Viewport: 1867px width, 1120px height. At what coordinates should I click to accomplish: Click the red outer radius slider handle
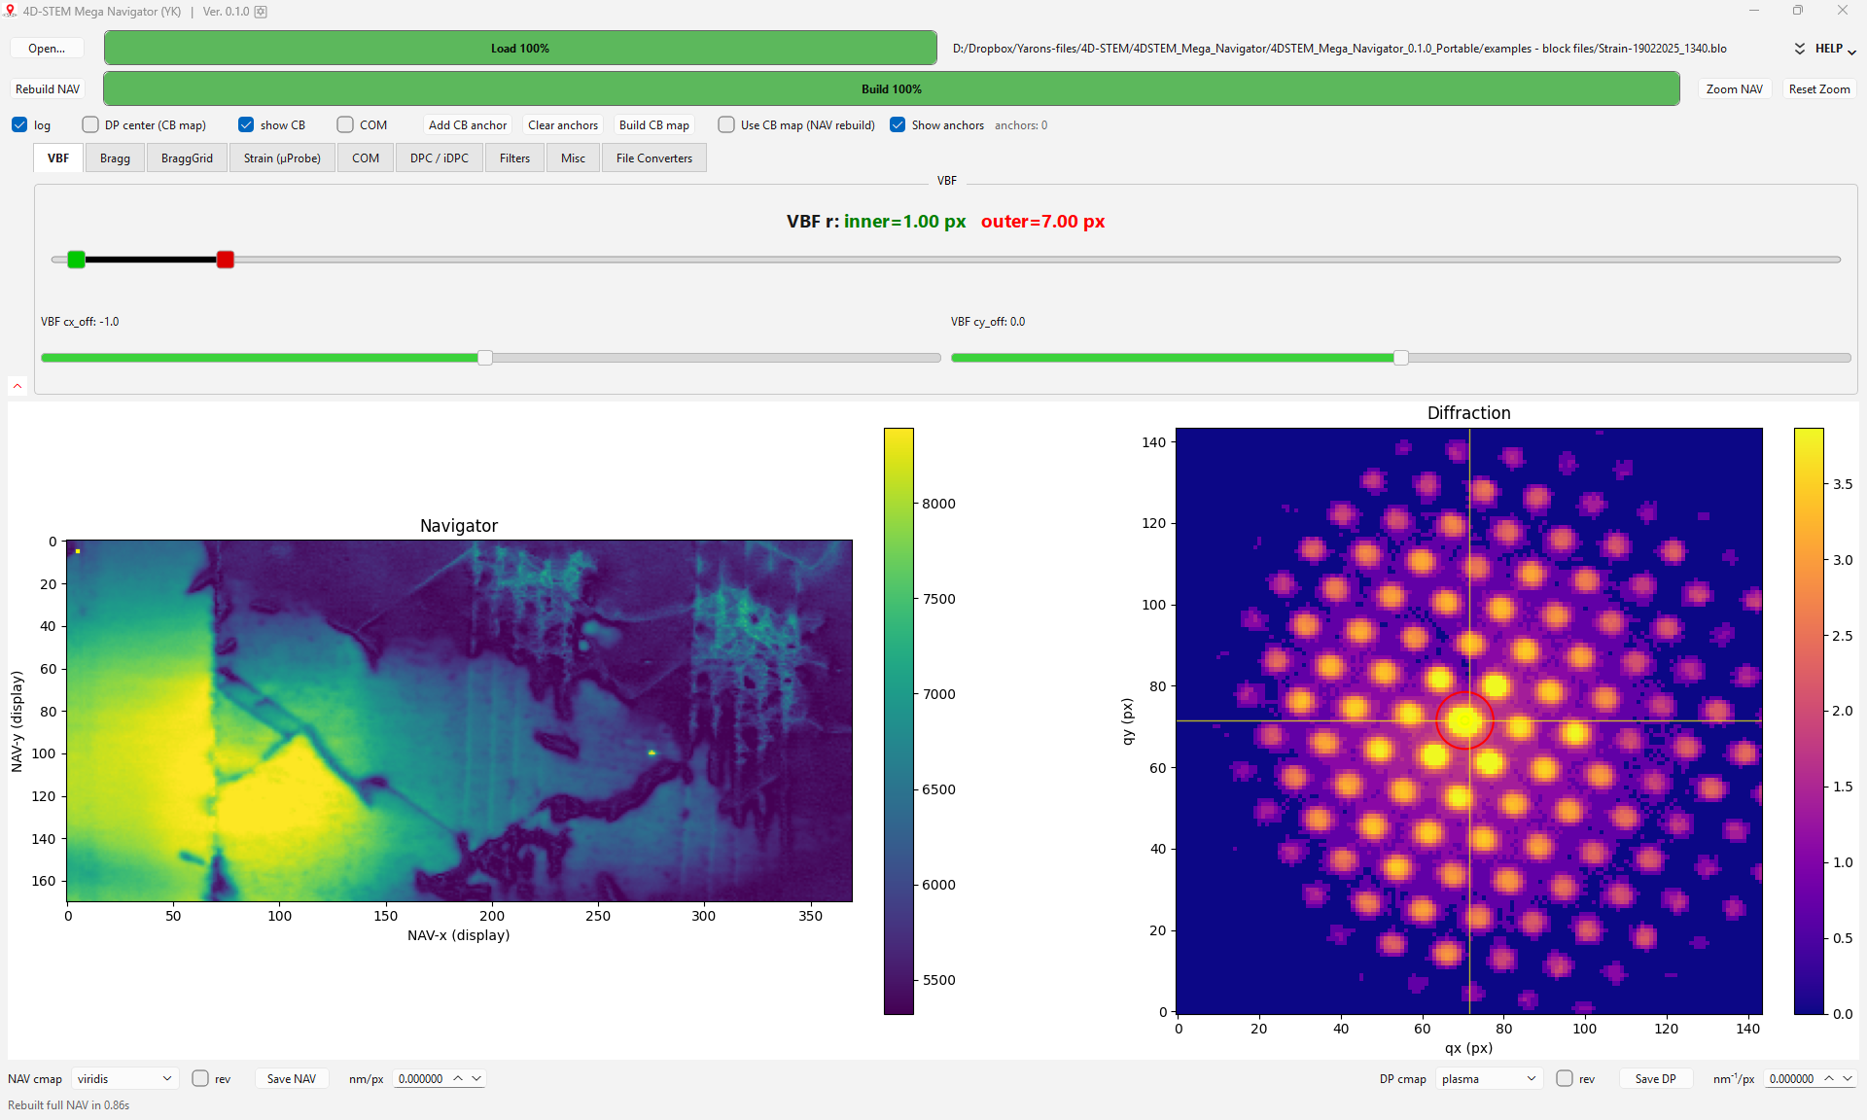pyautogui.click(x=226, y=260)
